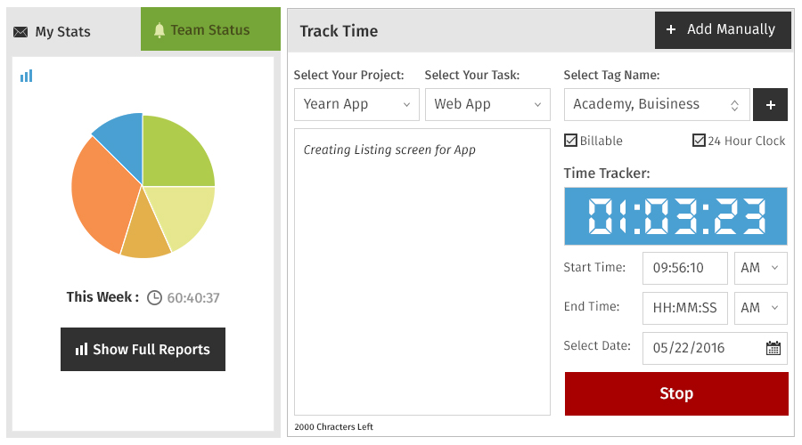This screenshot has width=802, height=445.
Task: Stop the running time tracker
Action: click(676, 393)
